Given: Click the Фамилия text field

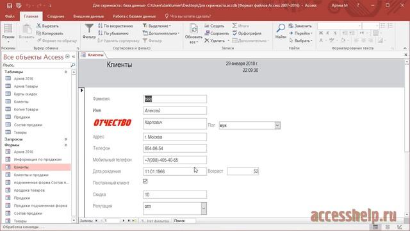Looking at the screenshot, I should pyautogui.click(x=175, y=99).
